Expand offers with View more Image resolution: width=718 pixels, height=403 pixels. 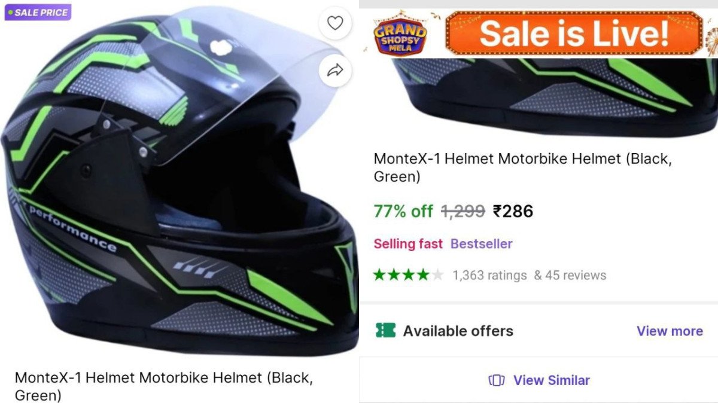[670, 331]
